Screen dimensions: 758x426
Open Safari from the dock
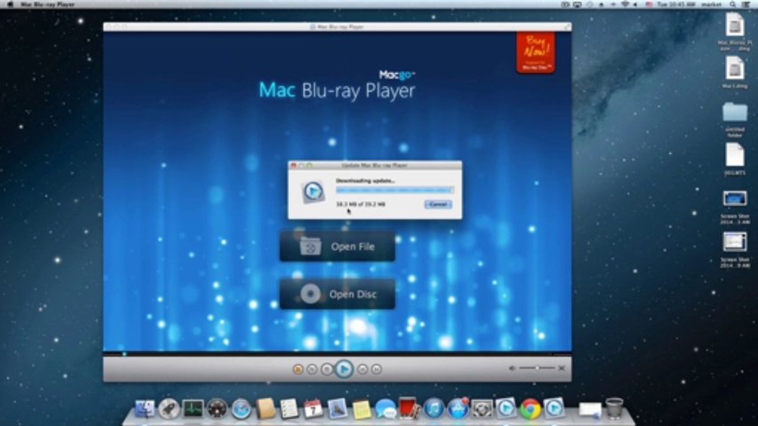(241, 408)
